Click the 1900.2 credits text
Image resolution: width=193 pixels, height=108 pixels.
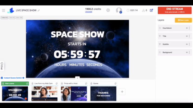[93, 9]
